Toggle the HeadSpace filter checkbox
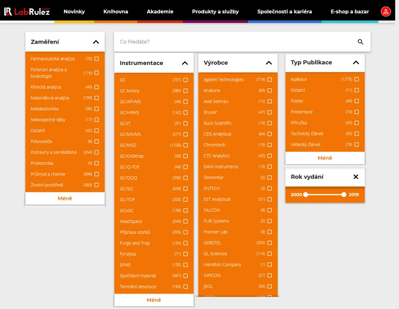399x309 pixels. pos(186,222)
